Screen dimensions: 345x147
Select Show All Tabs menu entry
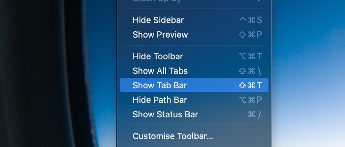194,71
